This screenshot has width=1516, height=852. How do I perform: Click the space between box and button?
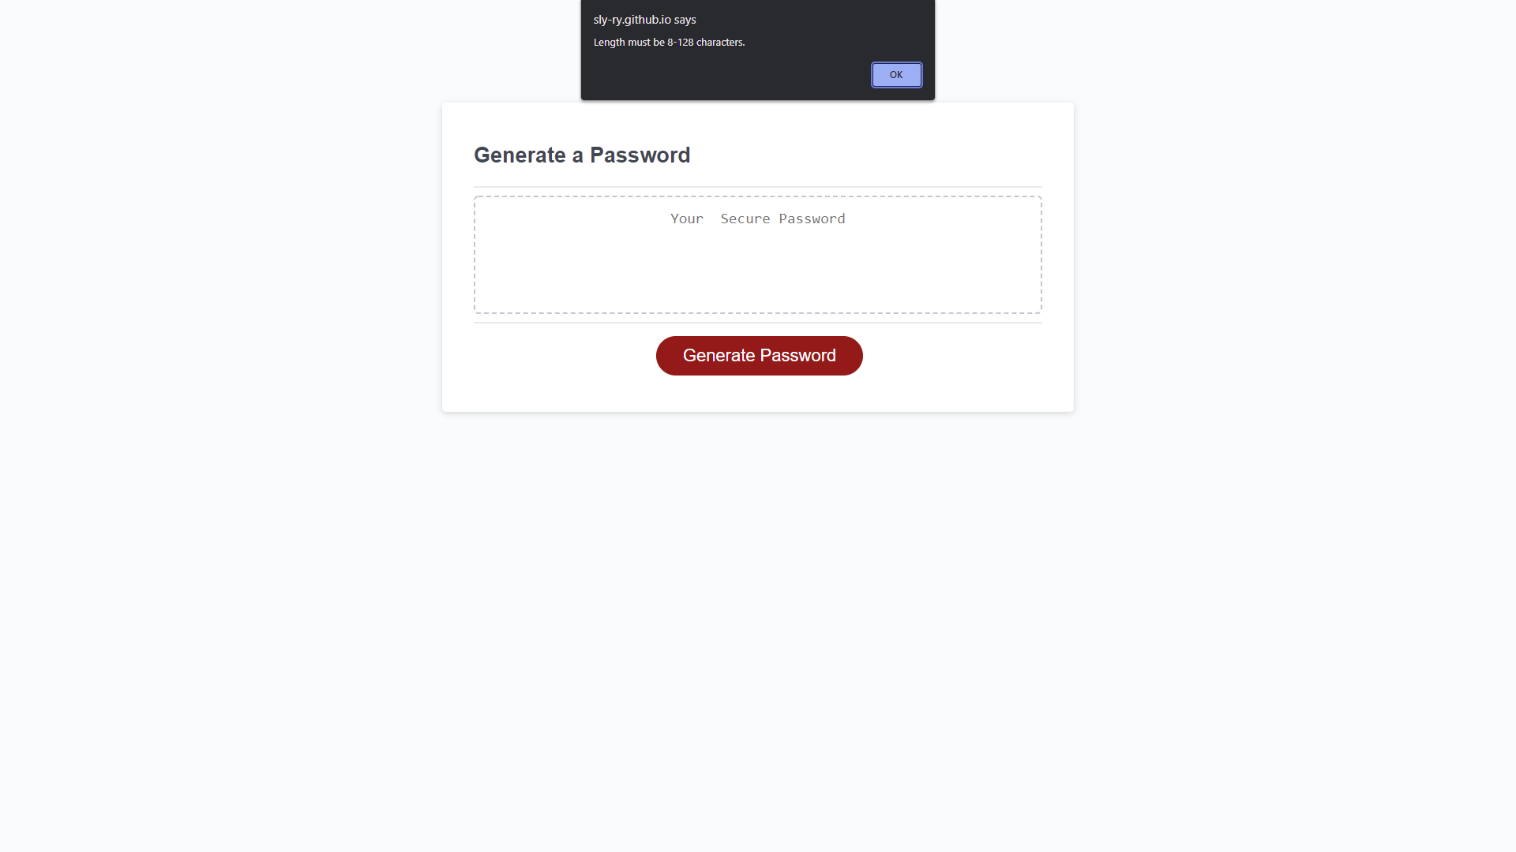coord(757,327)
